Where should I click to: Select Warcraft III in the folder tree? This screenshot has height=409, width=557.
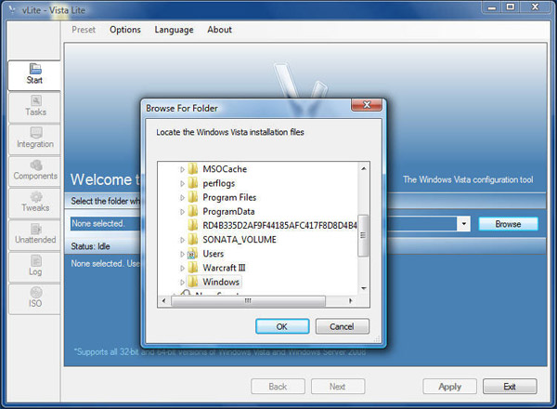(x=224, y=268)
